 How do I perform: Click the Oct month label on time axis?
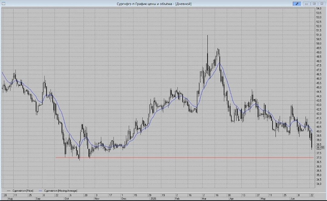[x=67, y=199]
